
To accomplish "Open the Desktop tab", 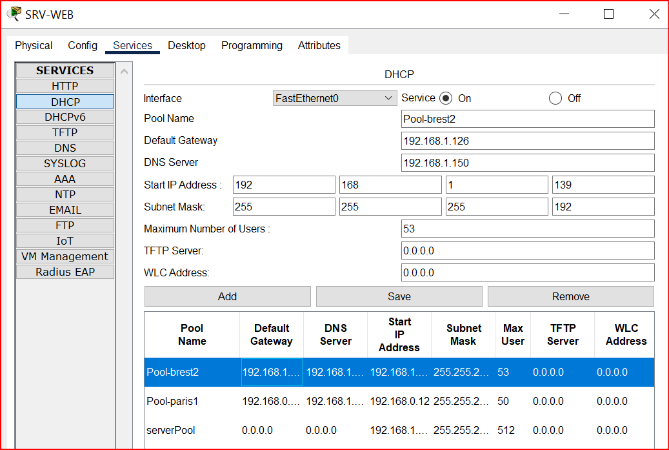I will (x=186, y=45).
